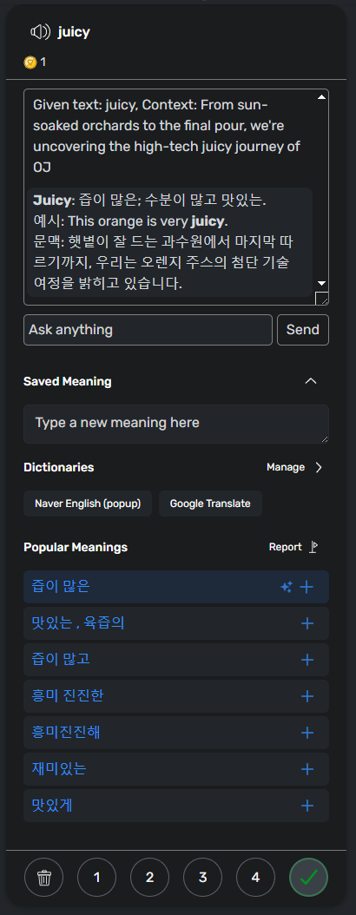Mark word as known with green checkmark

(309, 877)
